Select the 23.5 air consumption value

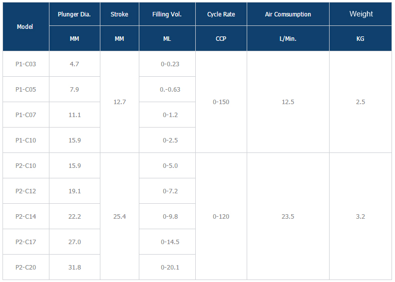click(288, 216)
